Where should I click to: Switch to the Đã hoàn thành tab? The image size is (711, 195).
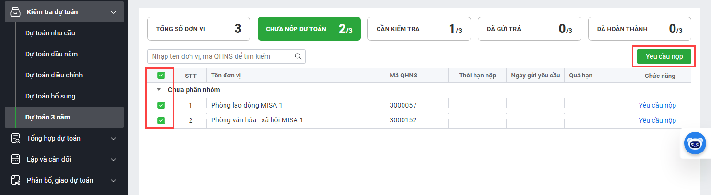pos(640,29)
